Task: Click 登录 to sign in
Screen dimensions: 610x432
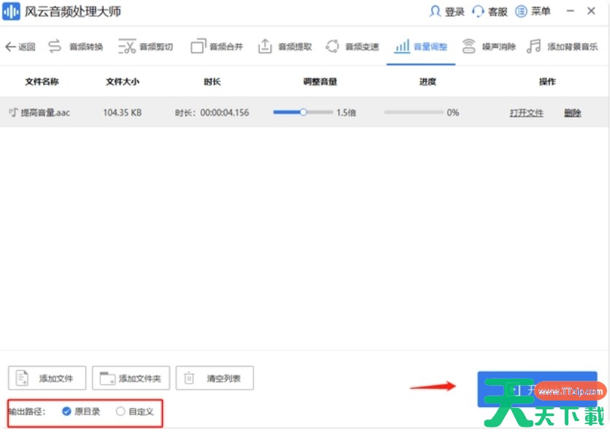Action: pos(448,12)
